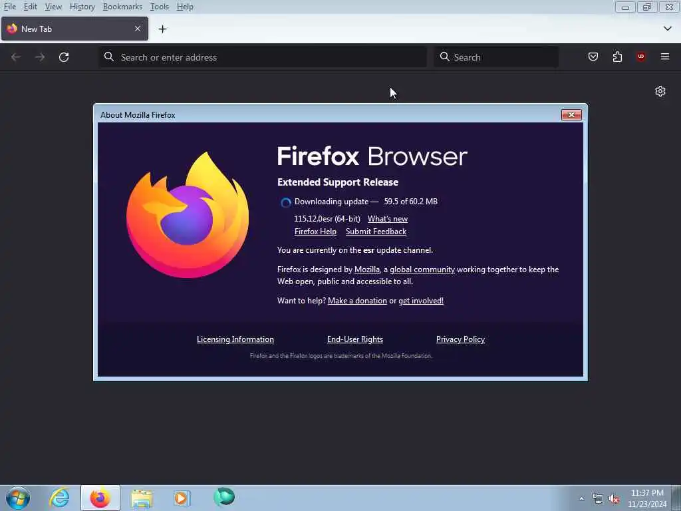The image size is (681, 511).
Task: Click the download progress spinner icon
Action: tap(286, 202)
